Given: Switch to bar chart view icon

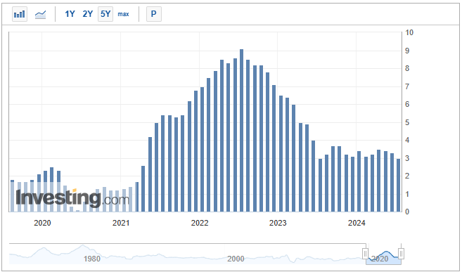Looking at the screenshot, I should pyautogui.click(x=20, y=14).
